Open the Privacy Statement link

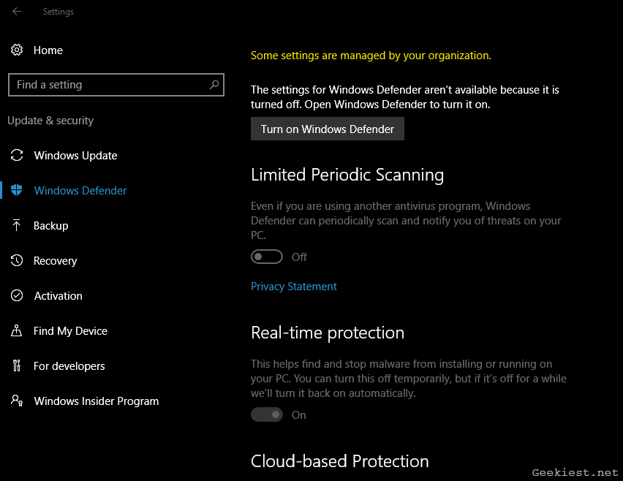point(293,287)
